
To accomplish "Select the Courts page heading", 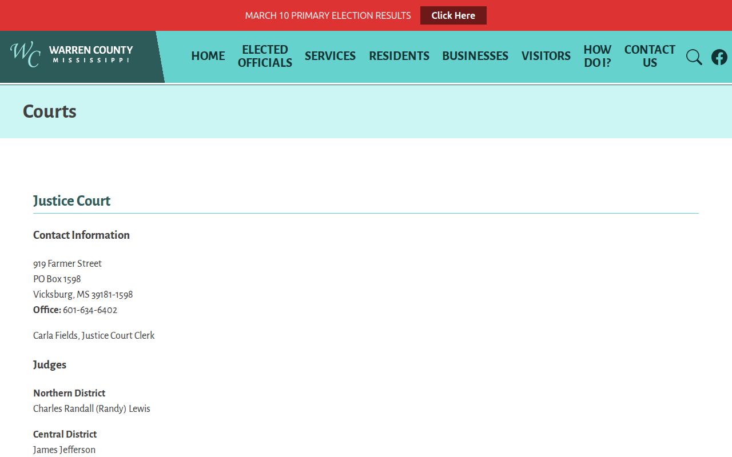I will coord(50,111).
